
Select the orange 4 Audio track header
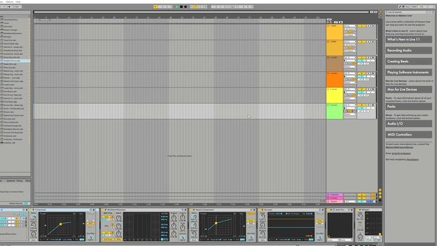tap(335, 79)
